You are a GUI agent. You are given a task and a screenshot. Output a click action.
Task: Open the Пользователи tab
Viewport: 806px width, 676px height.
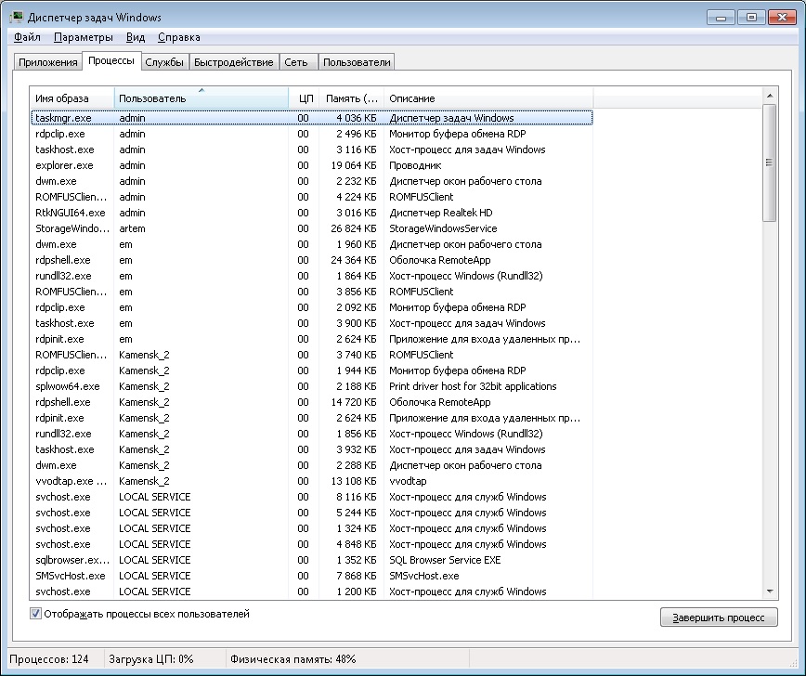[357, 62]
